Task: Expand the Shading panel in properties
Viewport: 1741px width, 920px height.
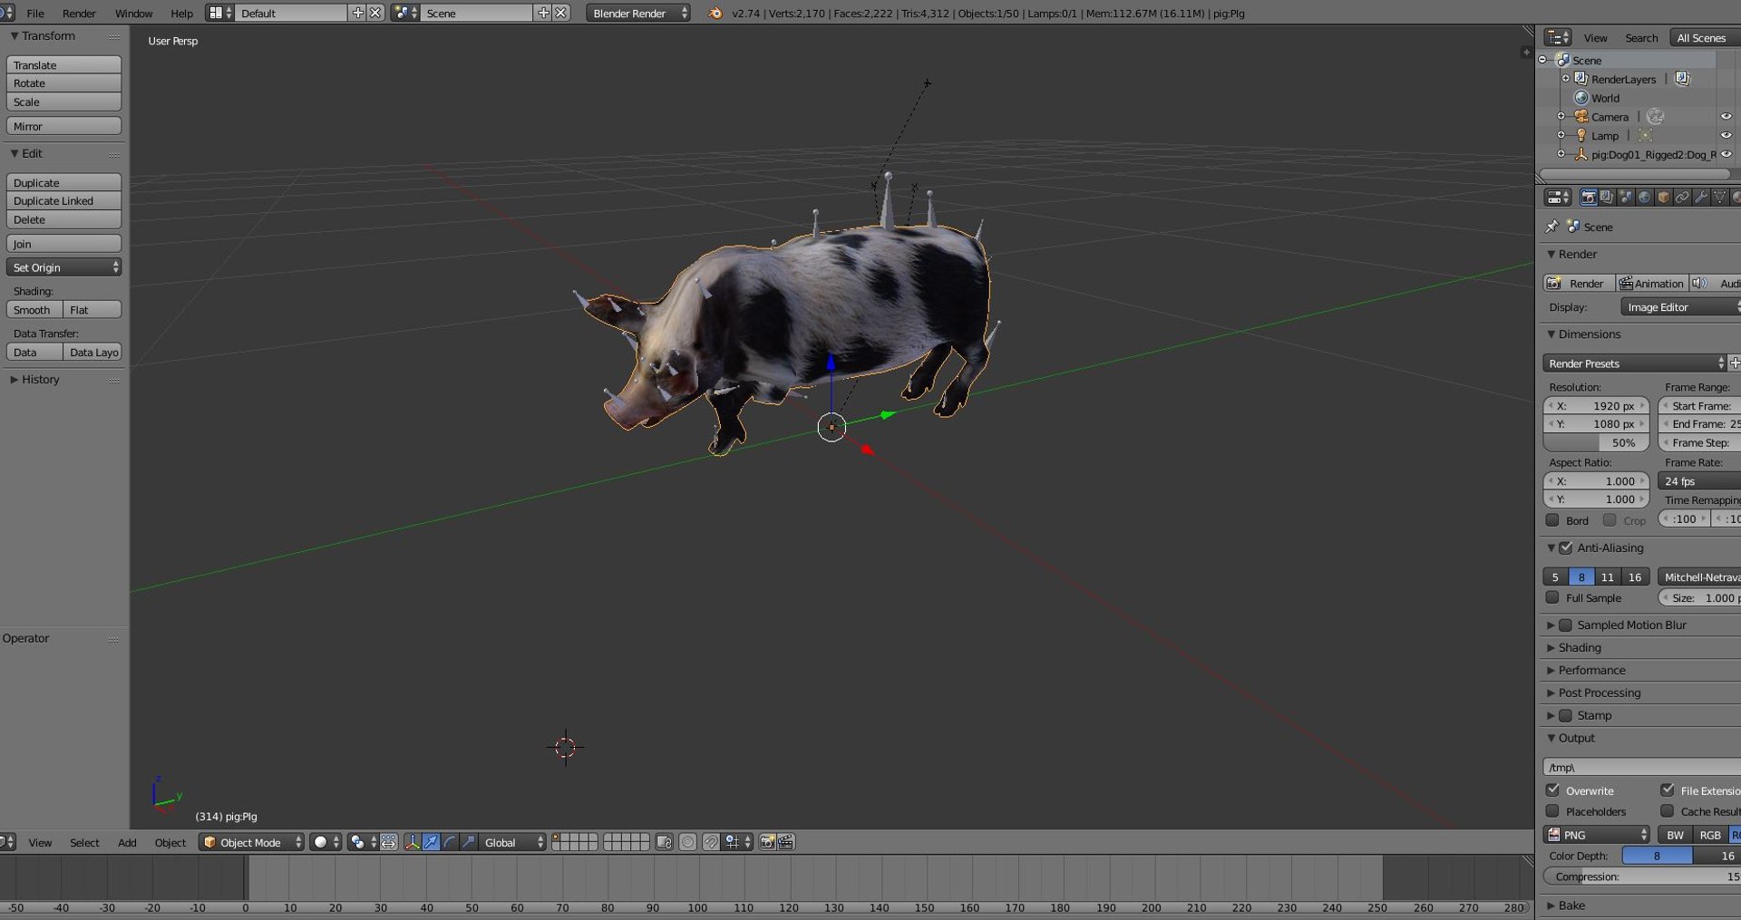Action: [x=1580, y=647]
